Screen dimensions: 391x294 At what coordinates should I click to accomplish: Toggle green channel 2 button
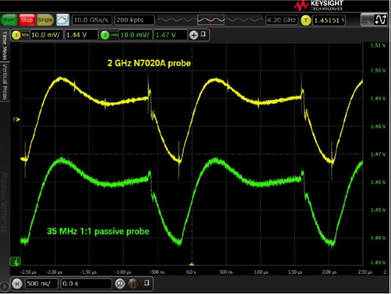[105, 35]
